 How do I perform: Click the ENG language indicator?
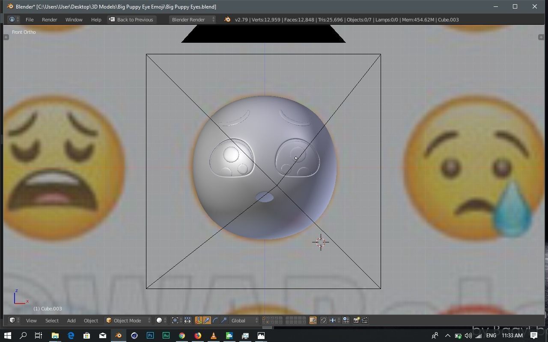(x=491, y=336)
